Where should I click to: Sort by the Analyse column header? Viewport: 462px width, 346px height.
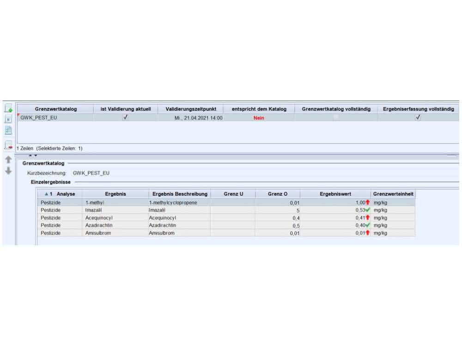[60, 194]
